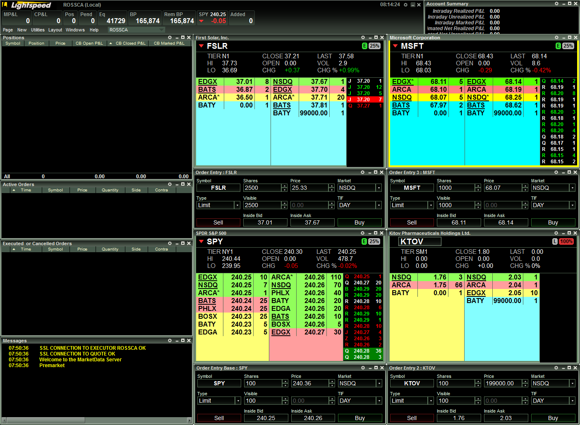580x425 pixels.
Task: Click EDGX bid row in FSLR level 2
Action: point(233,82)
